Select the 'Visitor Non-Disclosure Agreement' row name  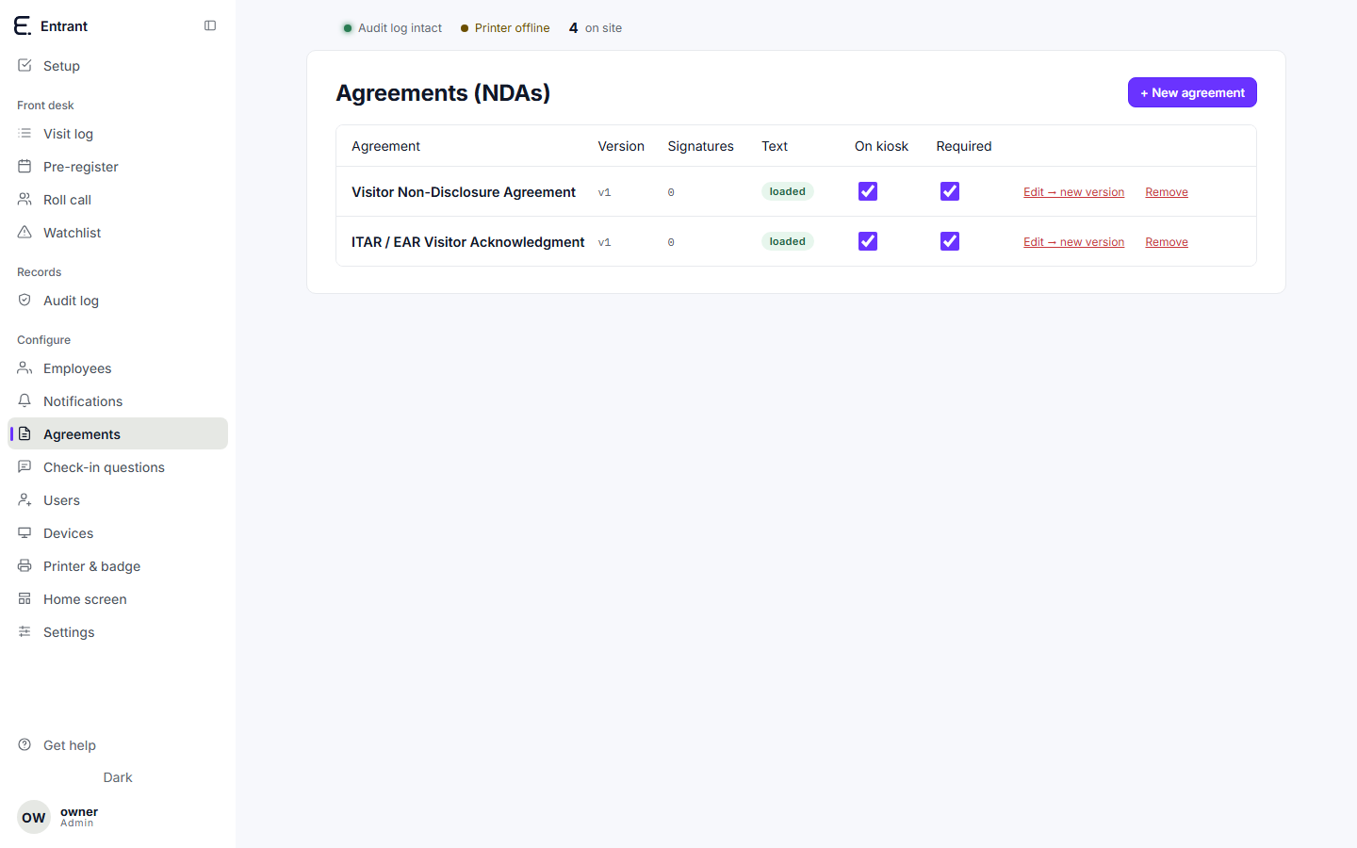[x=464, y=192]
